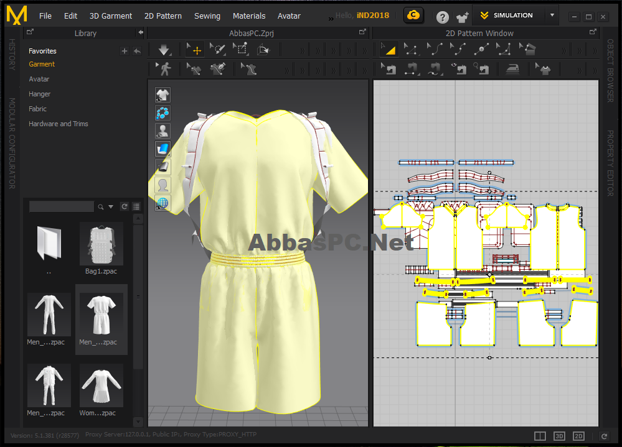Image resolution: width=622 pixels, height=447 pixels.
Task: Click inside the library search field
Action: 62,206
